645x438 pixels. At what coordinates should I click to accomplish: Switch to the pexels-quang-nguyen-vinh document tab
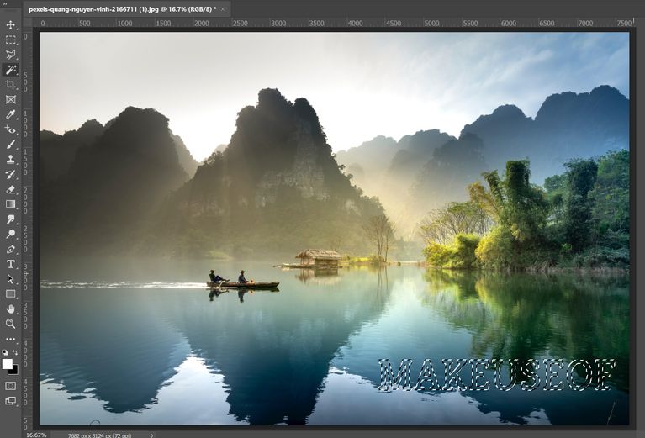(x=116, y=9)
